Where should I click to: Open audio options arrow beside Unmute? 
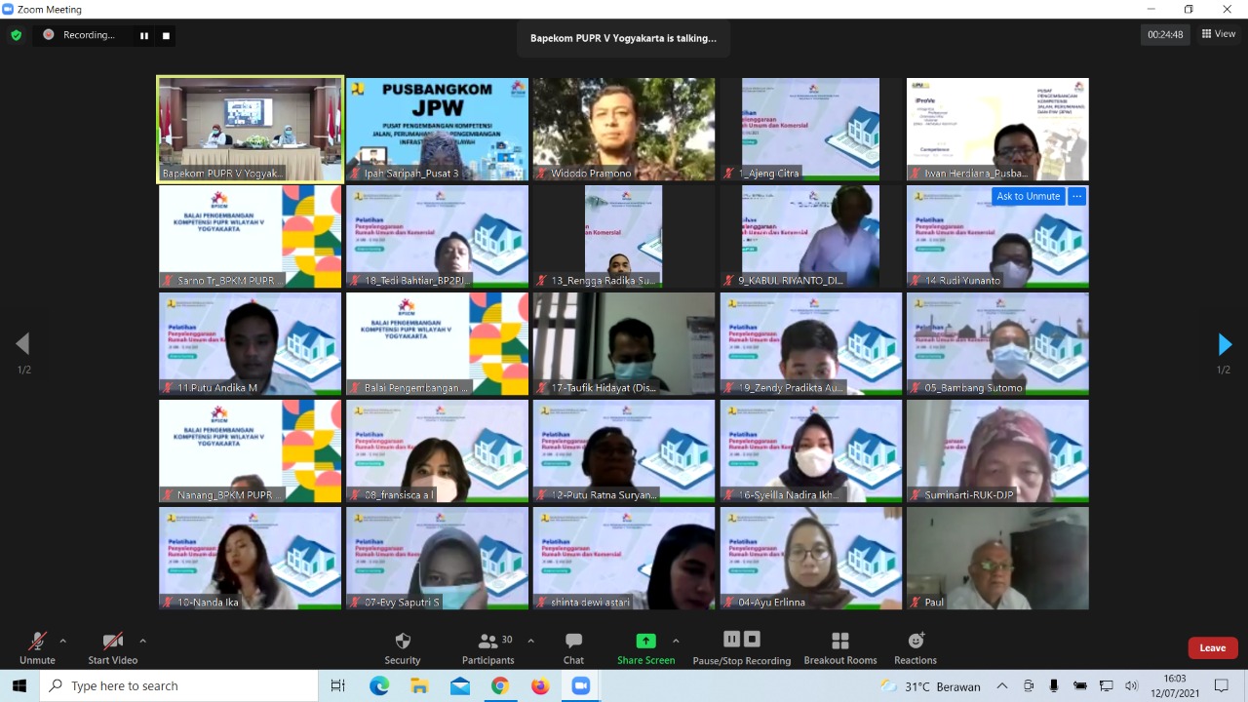click(x=63, y=641)
